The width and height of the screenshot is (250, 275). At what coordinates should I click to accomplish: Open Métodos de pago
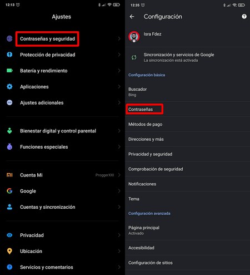point(187,124)
